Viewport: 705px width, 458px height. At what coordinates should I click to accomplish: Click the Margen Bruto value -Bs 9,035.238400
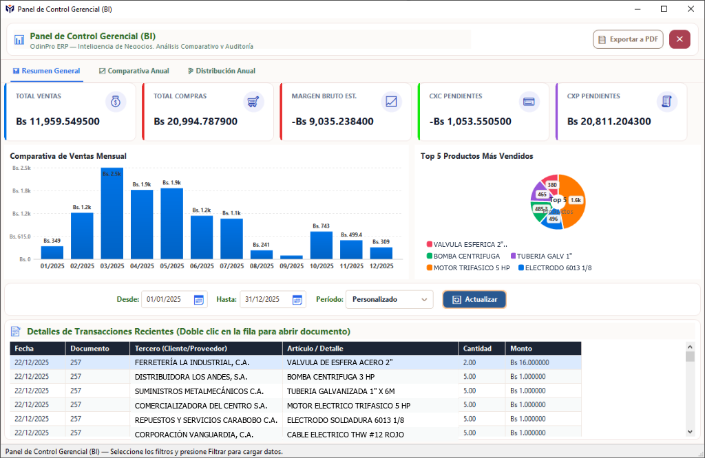pos(333,121)
